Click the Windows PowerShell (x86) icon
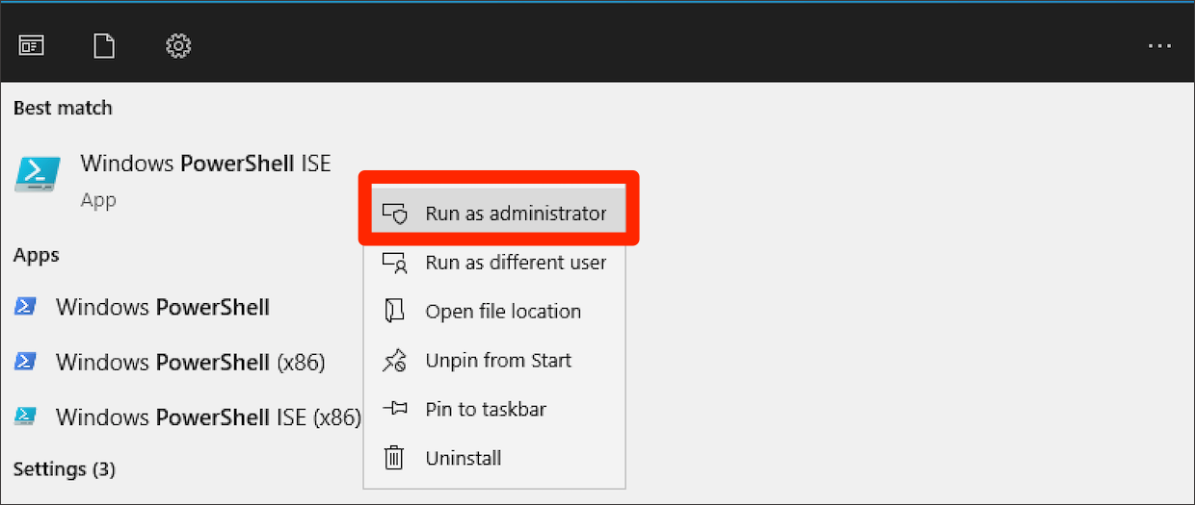This screenshot has height=505, width=1195. pyautogui.click(x=26, y=362)
